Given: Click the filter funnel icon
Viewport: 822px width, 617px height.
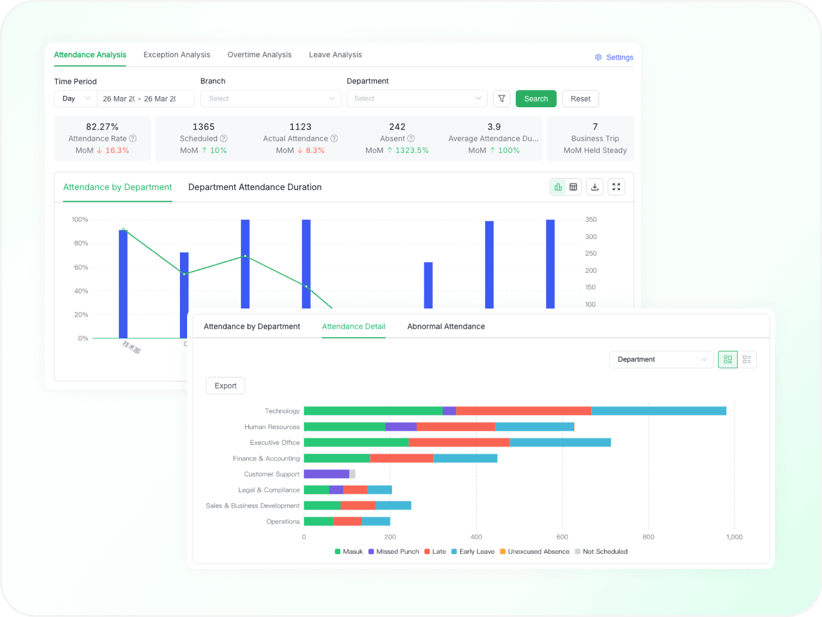Looking at the screenshot, I should coord(501,99).
